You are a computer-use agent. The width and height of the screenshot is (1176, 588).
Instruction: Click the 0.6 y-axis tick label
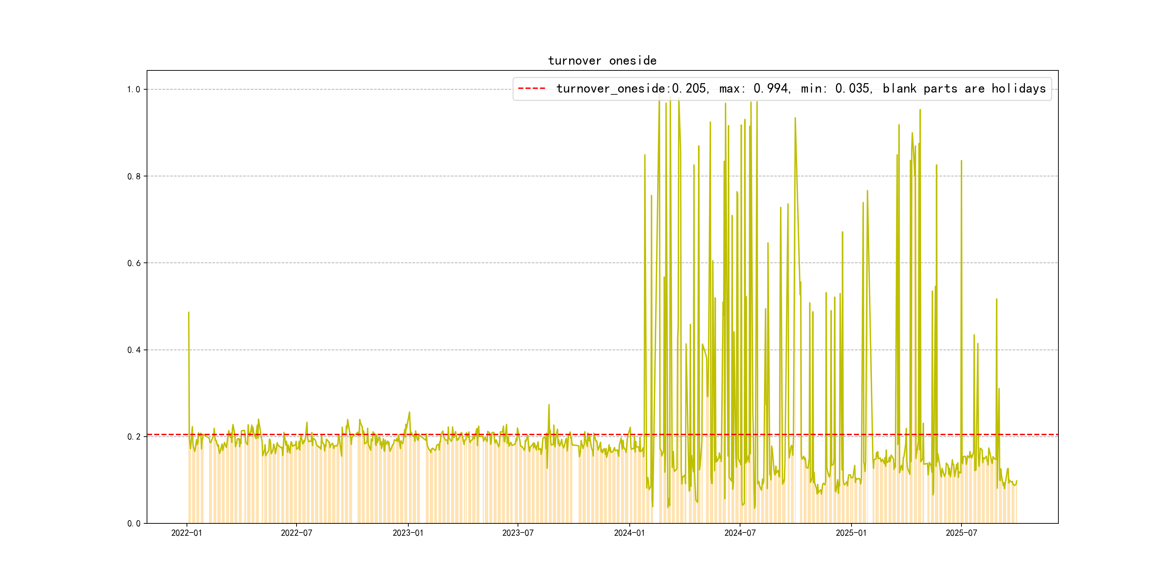coord(133,263)
